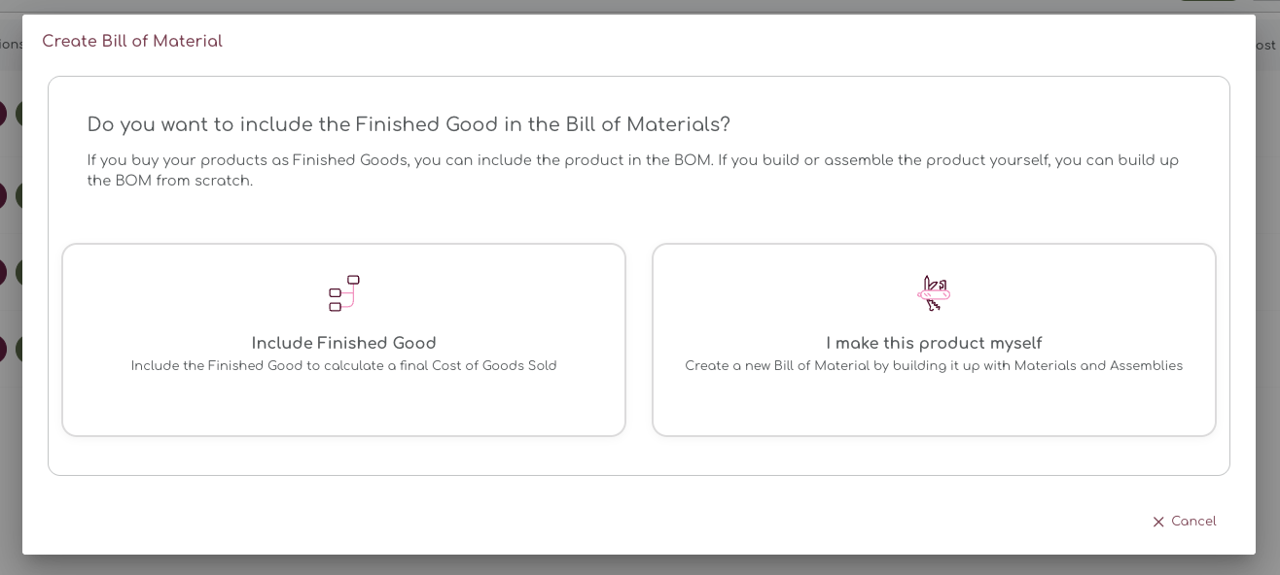Choose the "I make this product myself" title
The height and width of the screenshot is (575, 1280).
click(934, 343)
